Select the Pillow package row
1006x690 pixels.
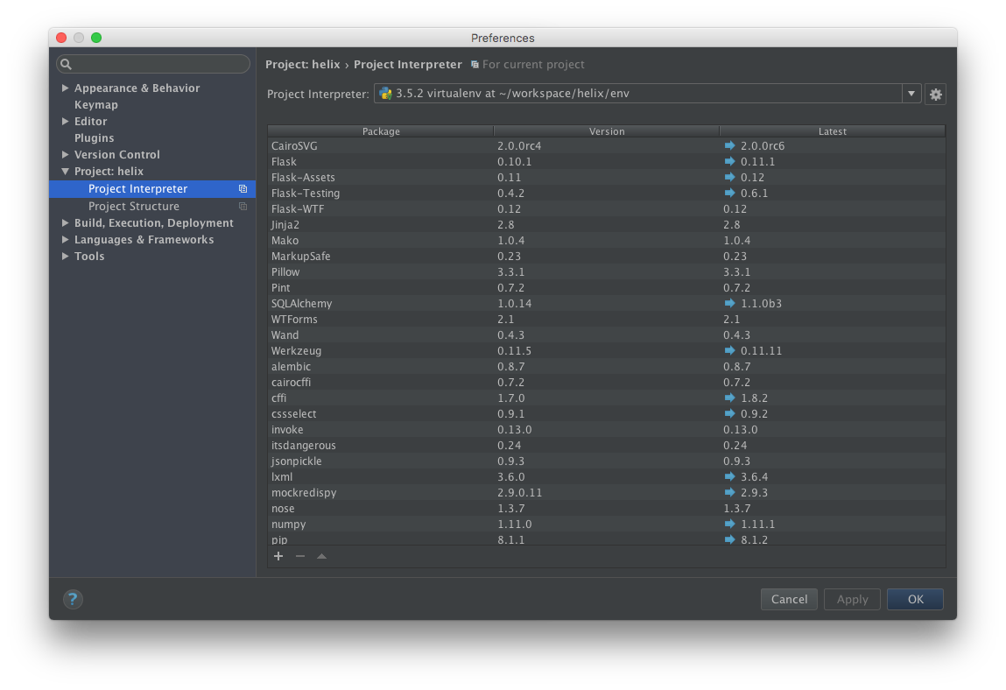pos(606,271)
